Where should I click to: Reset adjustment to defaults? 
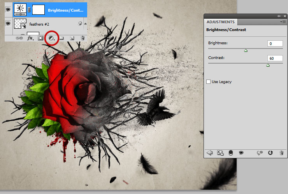tap(270, 152)
